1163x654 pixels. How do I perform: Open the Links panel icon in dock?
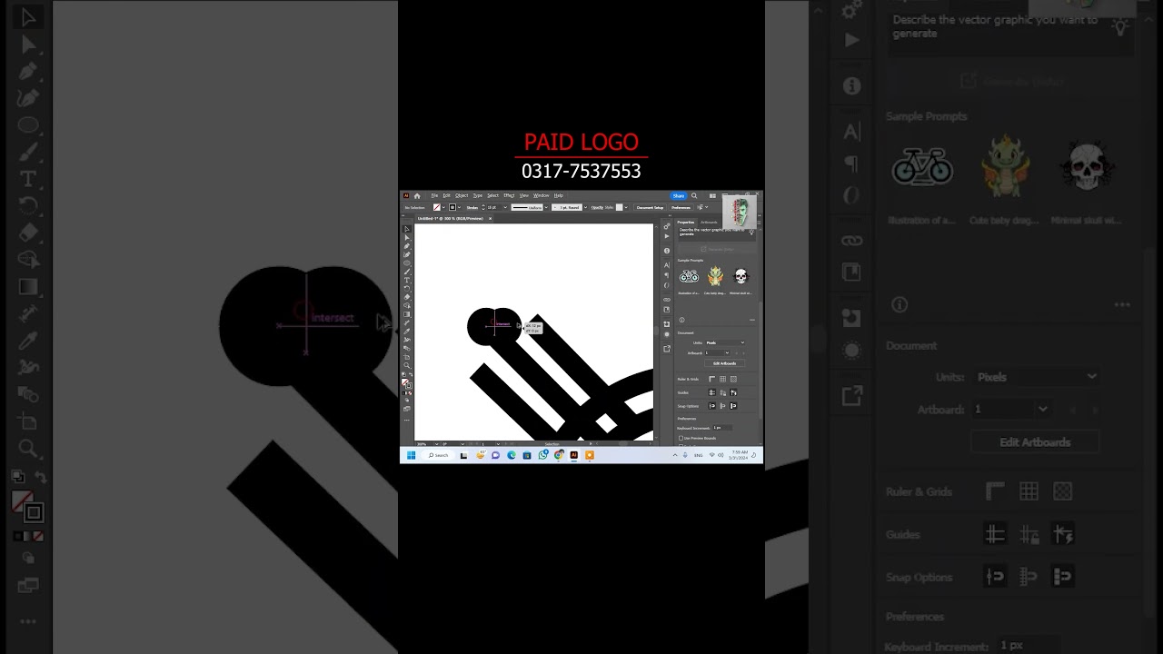667,300
